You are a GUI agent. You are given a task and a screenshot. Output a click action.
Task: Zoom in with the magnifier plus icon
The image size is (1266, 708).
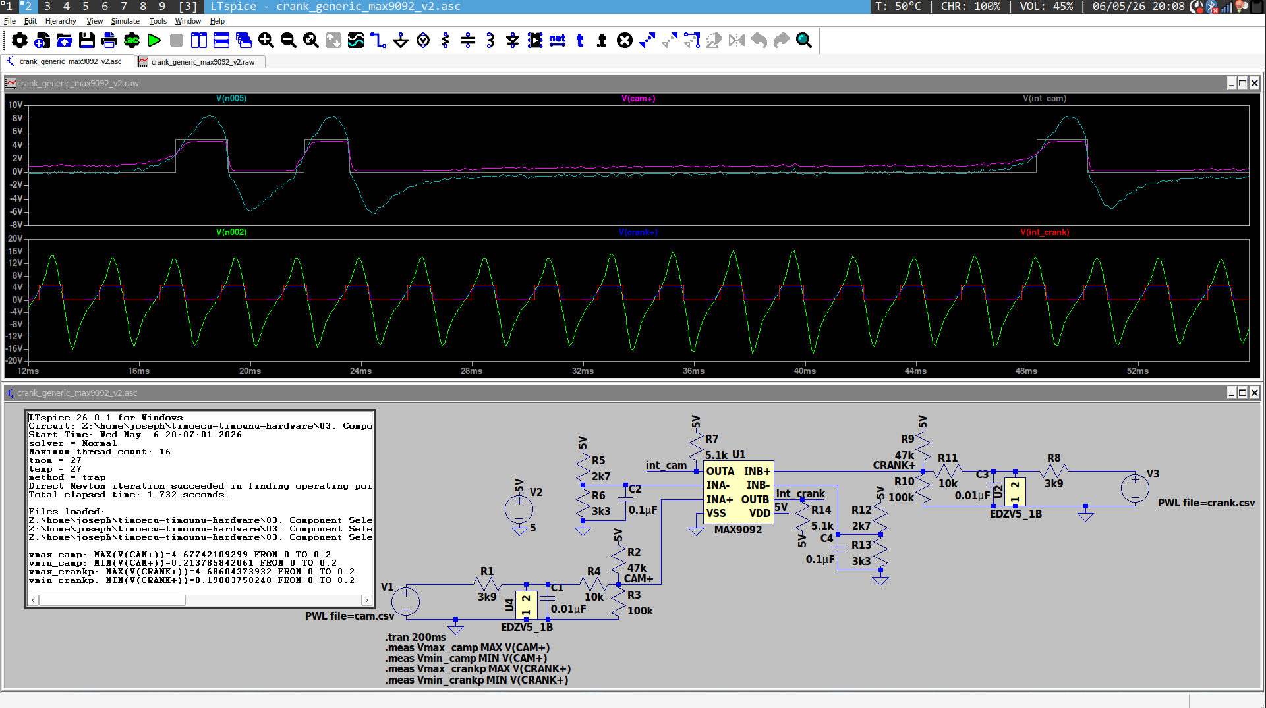266,41
